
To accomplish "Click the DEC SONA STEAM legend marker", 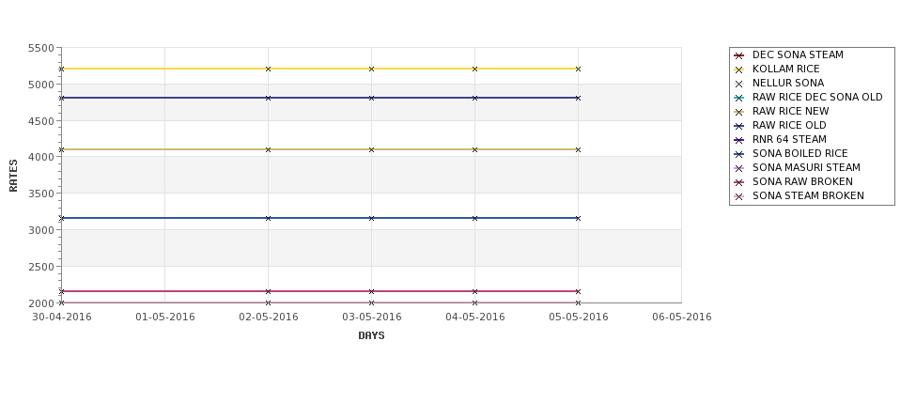I will pos(739,55).
